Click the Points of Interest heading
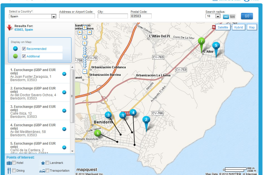The height and width of the screenshot is (175, 263). pyautogui.click(x=20, y=157)
